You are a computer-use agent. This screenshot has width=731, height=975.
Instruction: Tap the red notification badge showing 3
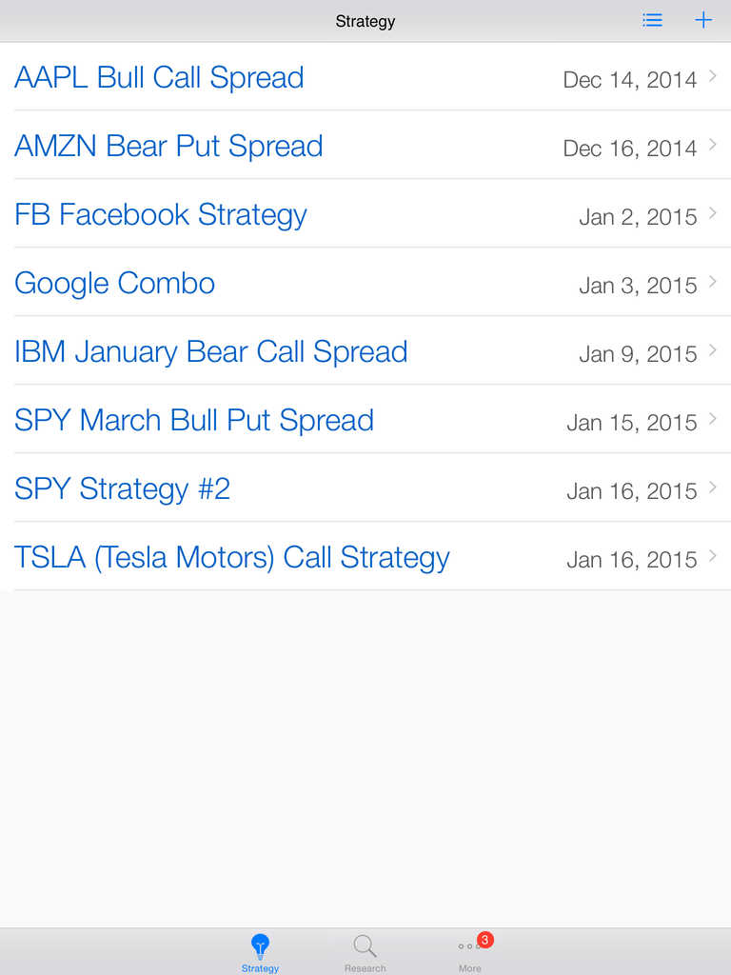click(485, 940)
